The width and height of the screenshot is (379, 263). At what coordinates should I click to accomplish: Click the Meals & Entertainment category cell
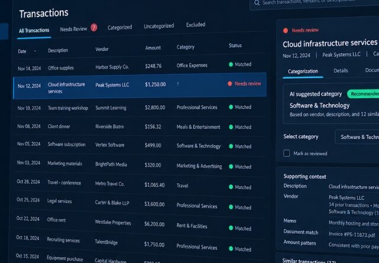point(198,127)
